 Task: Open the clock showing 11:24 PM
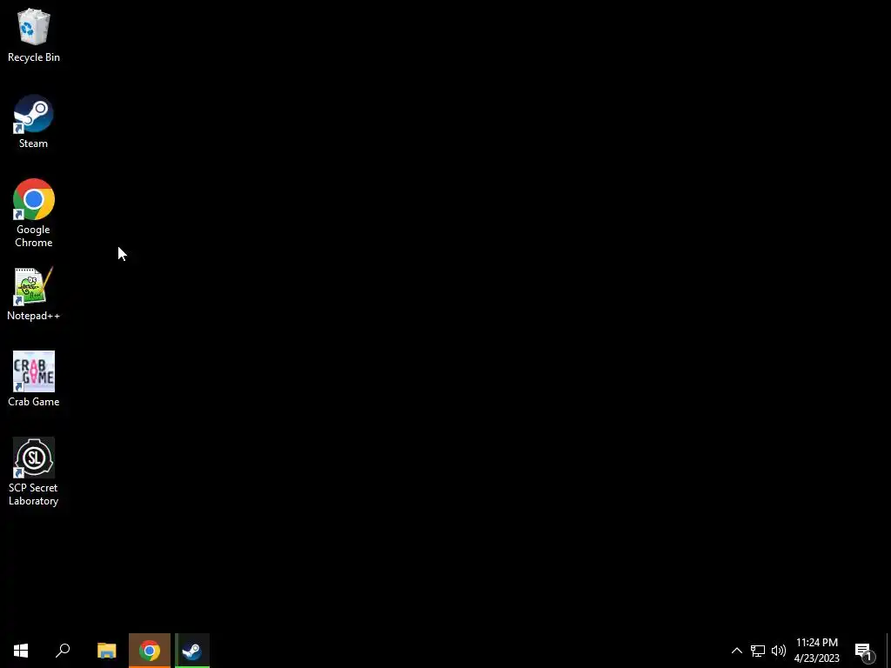coord(816,651)
